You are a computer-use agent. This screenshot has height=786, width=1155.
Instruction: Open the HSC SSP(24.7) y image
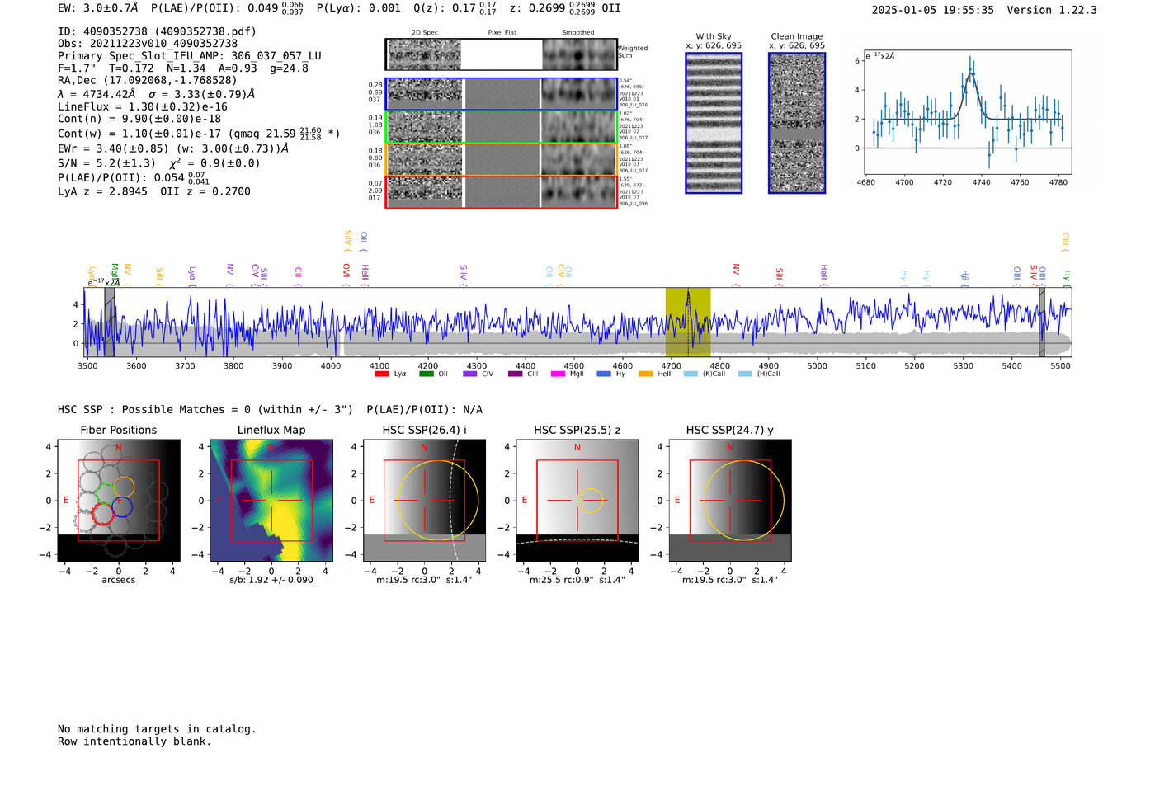730,501
